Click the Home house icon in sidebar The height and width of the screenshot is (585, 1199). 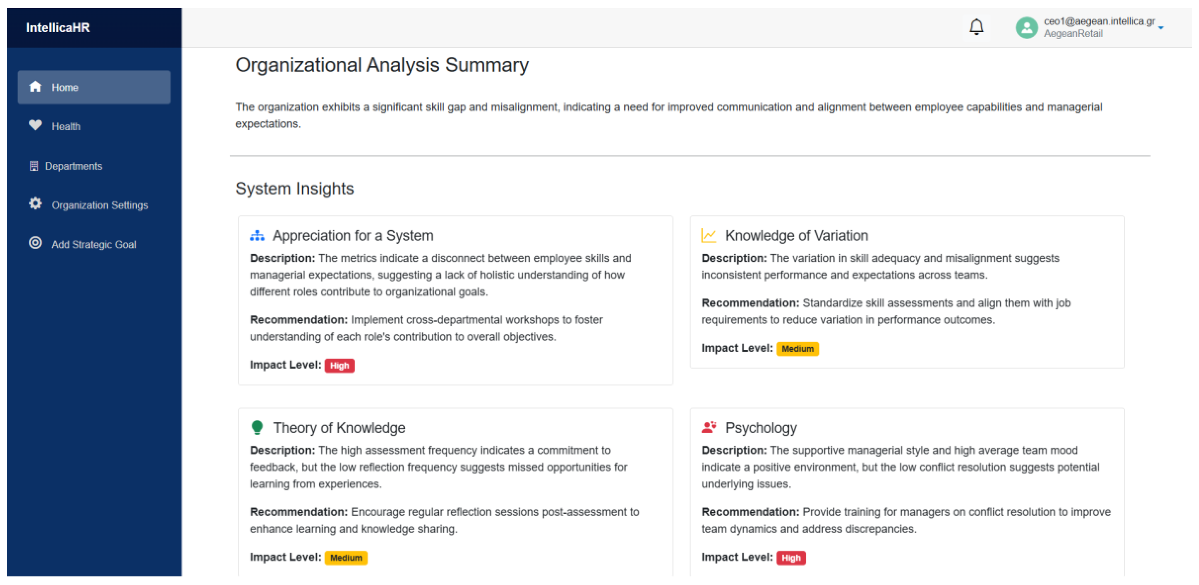pyautogui.click(x=35, y=87)
